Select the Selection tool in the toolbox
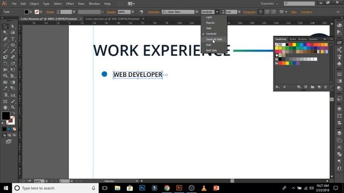344x193 pixels. tap(5, 26)
